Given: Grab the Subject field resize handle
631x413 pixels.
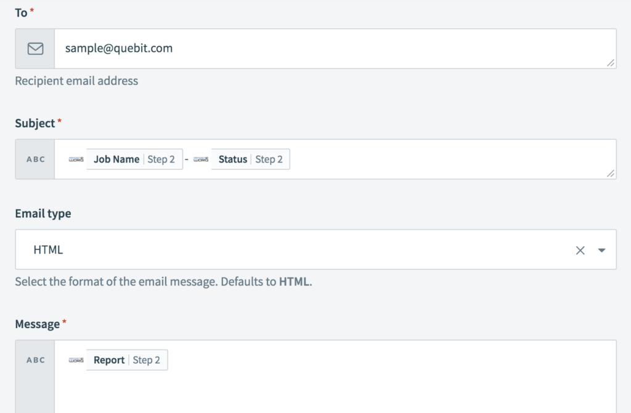Looking at the screenshot, I should pyautogui.click(x=610, y=174).
